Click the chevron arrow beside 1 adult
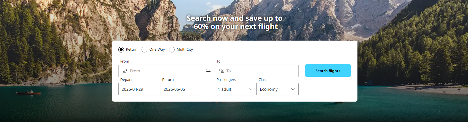Screen dimensions: 468x122 click(x=251, y=89)
